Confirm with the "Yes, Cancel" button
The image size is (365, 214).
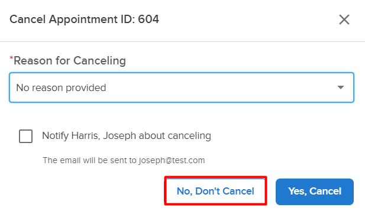(315, 192)
